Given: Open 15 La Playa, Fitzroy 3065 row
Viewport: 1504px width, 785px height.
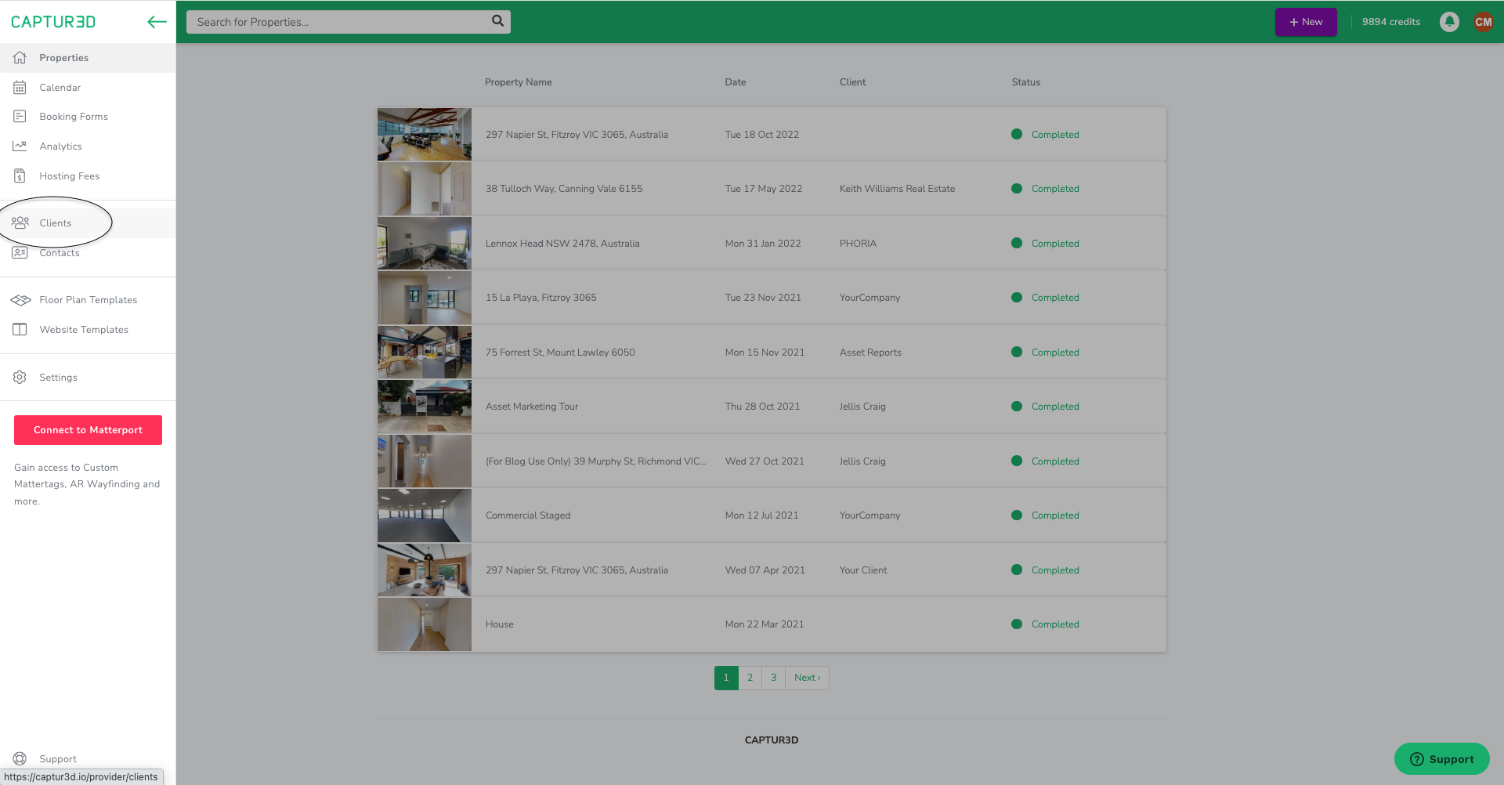Looking at the screenshot, I should click(772, 298).
